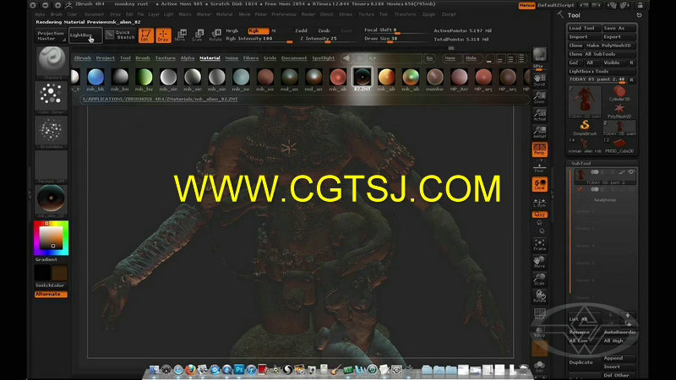
Task: Click Make PolyMesh3D button
Action: pos(610,46)
